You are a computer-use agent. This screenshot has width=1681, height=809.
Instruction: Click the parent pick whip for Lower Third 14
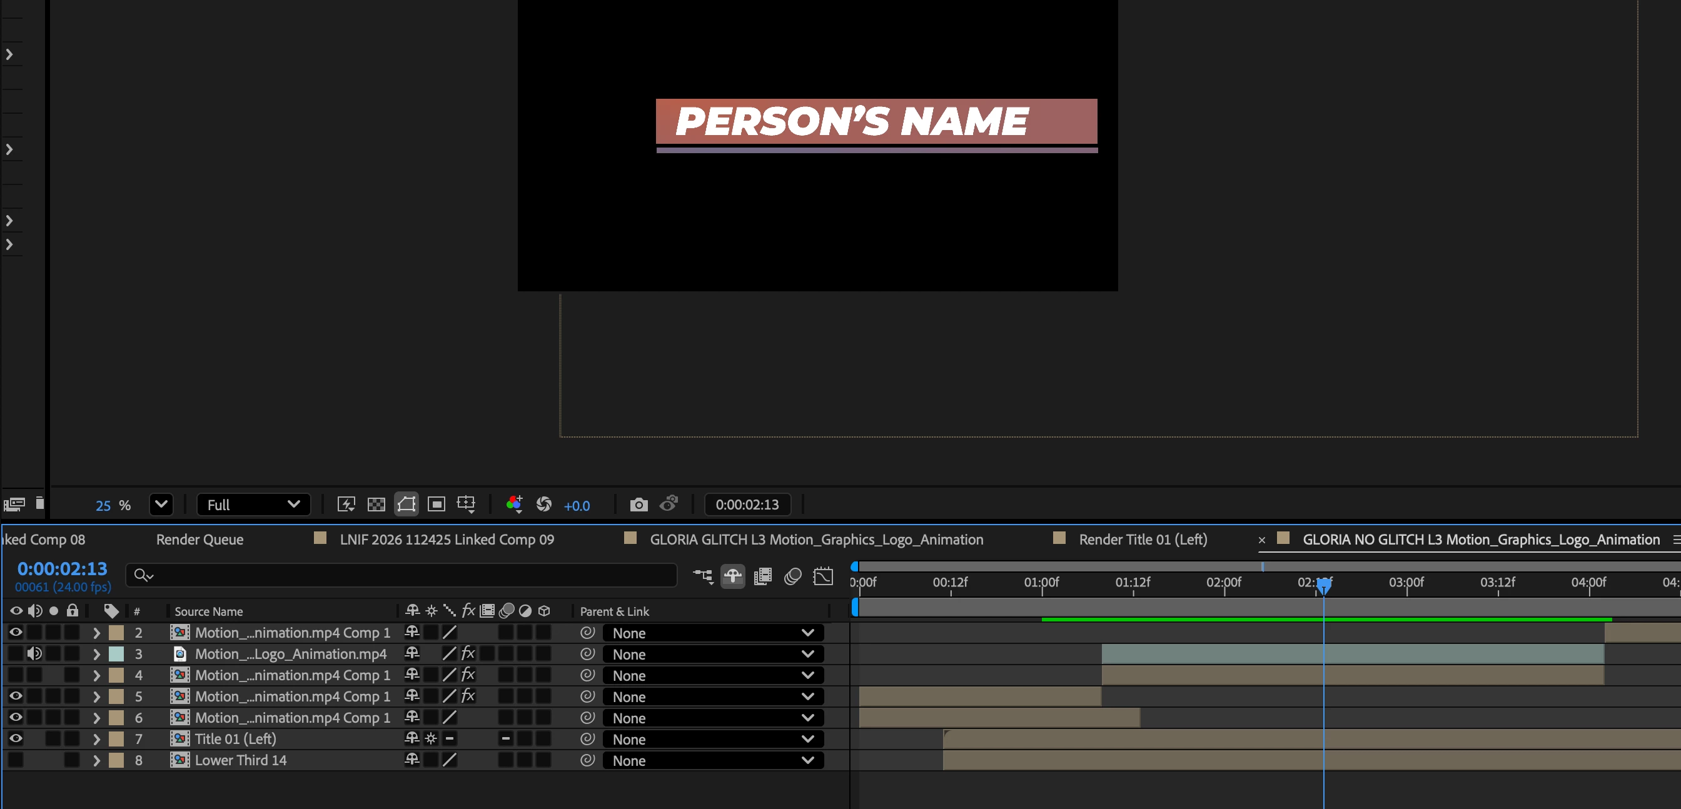pos(587,760)
